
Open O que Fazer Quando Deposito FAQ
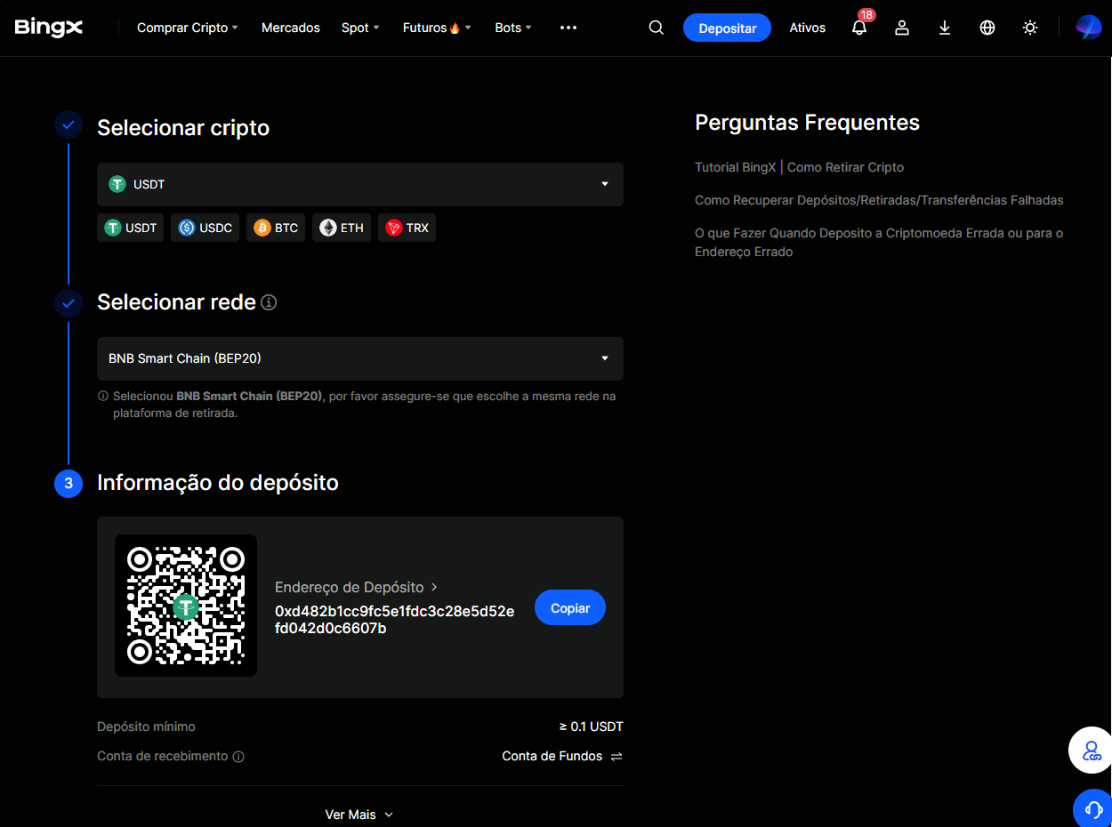(x=879, y=242)
